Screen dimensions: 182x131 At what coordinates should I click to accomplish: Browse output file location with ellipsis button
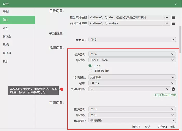click(166, 17)
